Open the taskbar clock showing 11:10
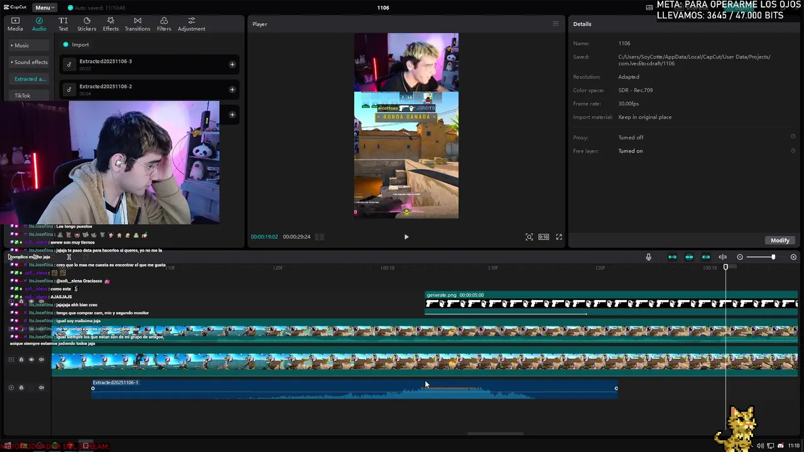804x452 pixels. pos(794,446)
